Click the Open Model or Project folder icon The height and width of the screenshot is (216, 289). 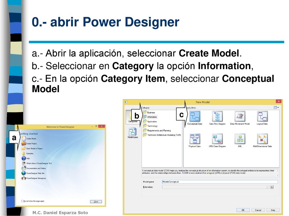point(24,148)
